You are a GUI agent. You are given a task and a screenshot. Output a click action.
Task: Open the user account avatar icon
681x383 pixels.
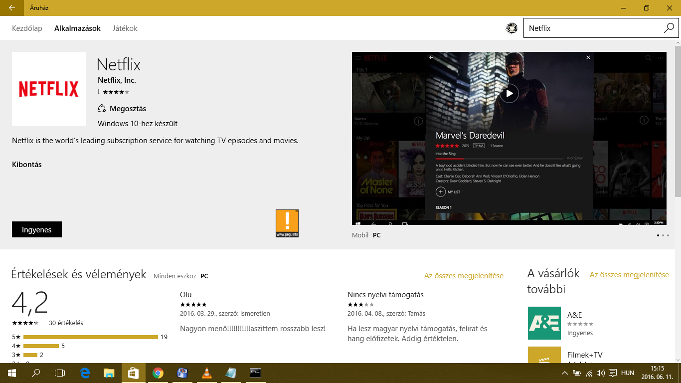511,28
